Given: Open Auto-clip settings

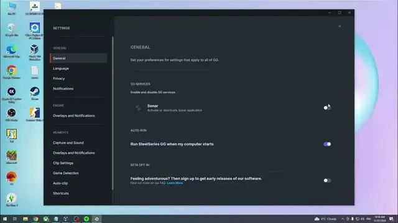Looking at the screenshot, I should coord(60,183).
